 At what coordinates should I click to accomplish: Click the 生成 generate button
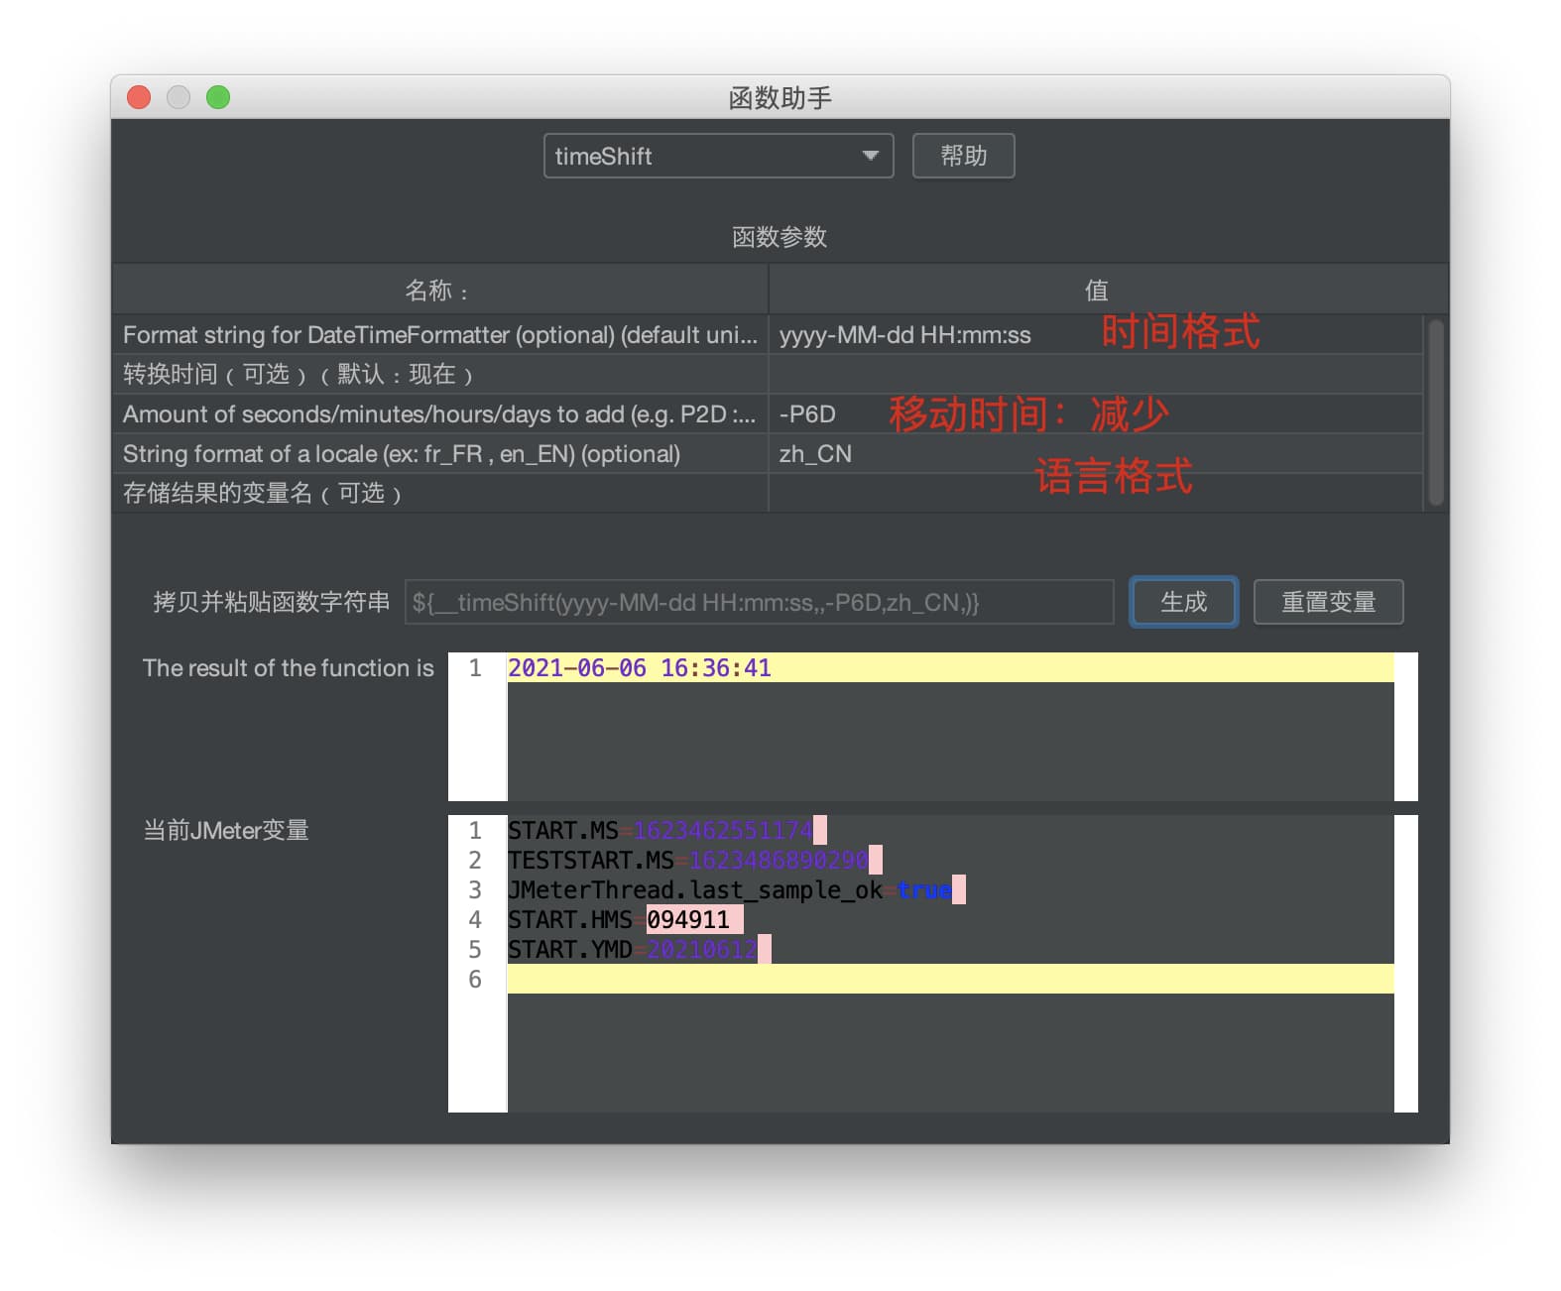coord(1183,602)
